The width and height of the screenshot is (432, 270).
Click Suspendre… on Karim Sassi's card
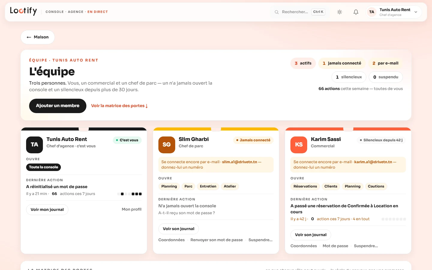366,246
